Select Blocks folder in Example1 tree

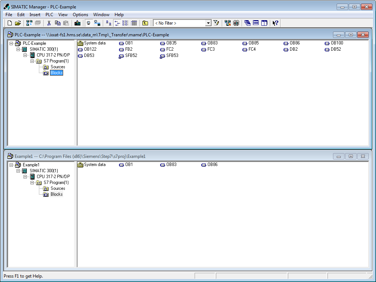[57, 194]
